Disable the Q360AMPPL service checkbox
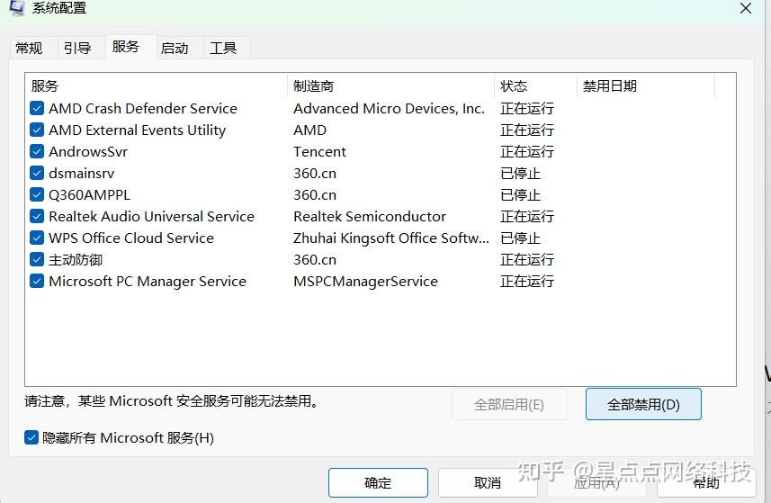Viewport: 771px width, 503px height. tap(37, 194)
